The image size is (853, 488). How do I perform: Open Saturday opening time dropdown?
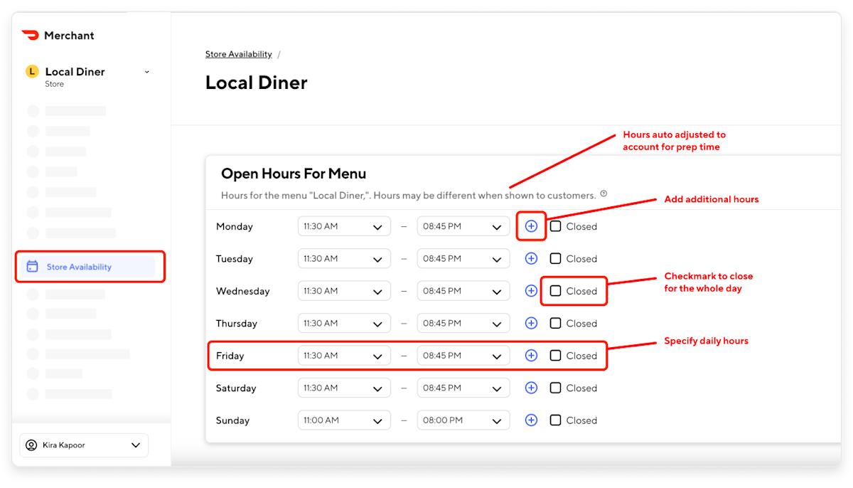point(344,388)
